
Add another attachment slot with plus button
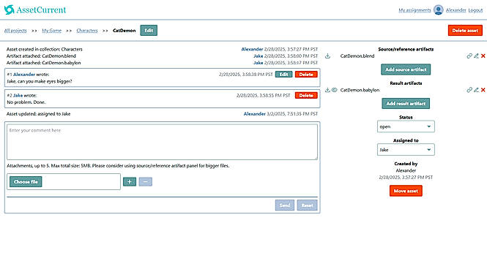[x=130, y=181]
